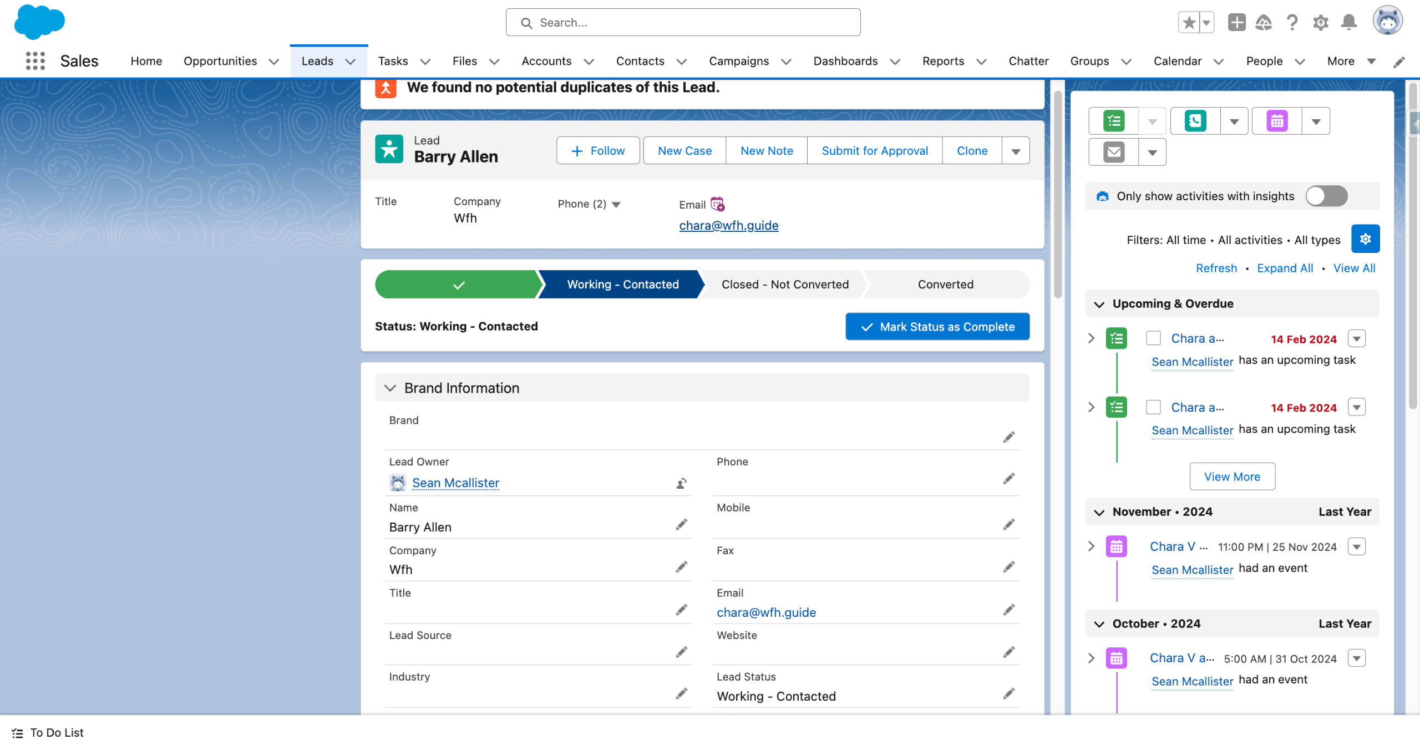Collapse the Brand Information section

coord(390,388)
